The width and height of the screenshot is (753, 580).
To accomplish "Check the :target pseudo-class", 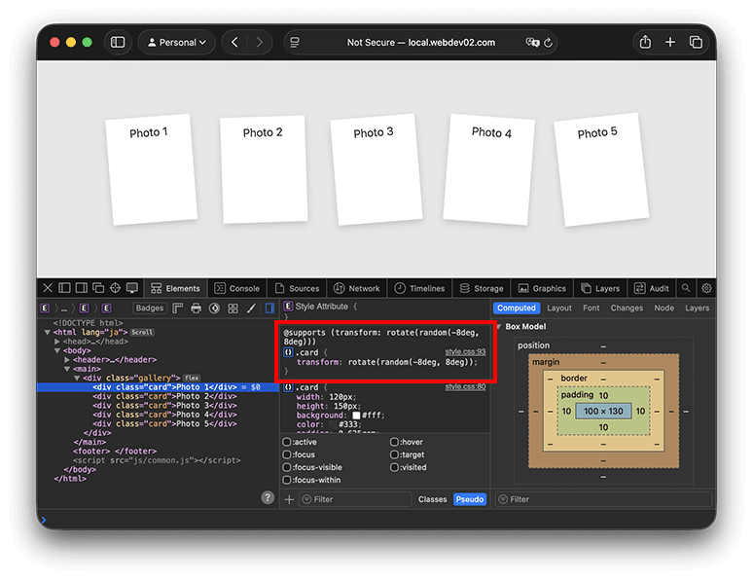I will coord(394,454).
